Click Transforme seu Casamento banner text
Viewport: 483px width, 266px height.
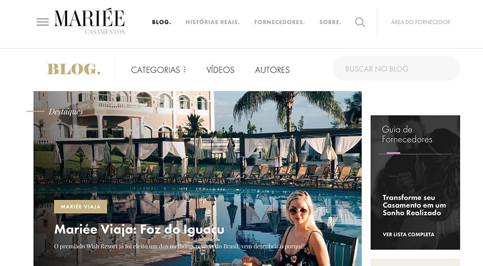pyautogui.click(x=414, y=205)
